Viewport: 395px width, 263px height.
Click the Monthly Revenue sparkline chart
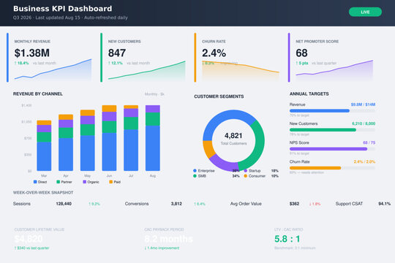pyautogui.click(x=53, y=69)
